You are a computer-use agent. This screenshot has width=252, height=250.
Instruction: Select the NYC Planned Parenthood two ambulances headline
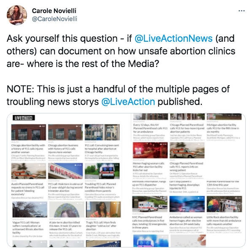coord(149,222)
